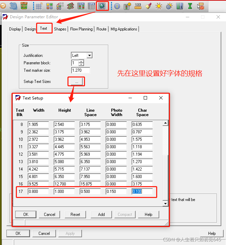The width and height of the screenshot is (226, 245).
Task: Click the Text Setup scrollbar down arrow
Action: point(165,203)
